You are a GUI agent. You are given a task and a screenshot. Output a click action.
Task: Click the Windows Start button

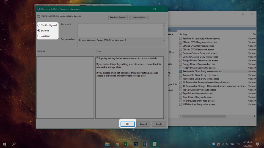tap(5, 144)
